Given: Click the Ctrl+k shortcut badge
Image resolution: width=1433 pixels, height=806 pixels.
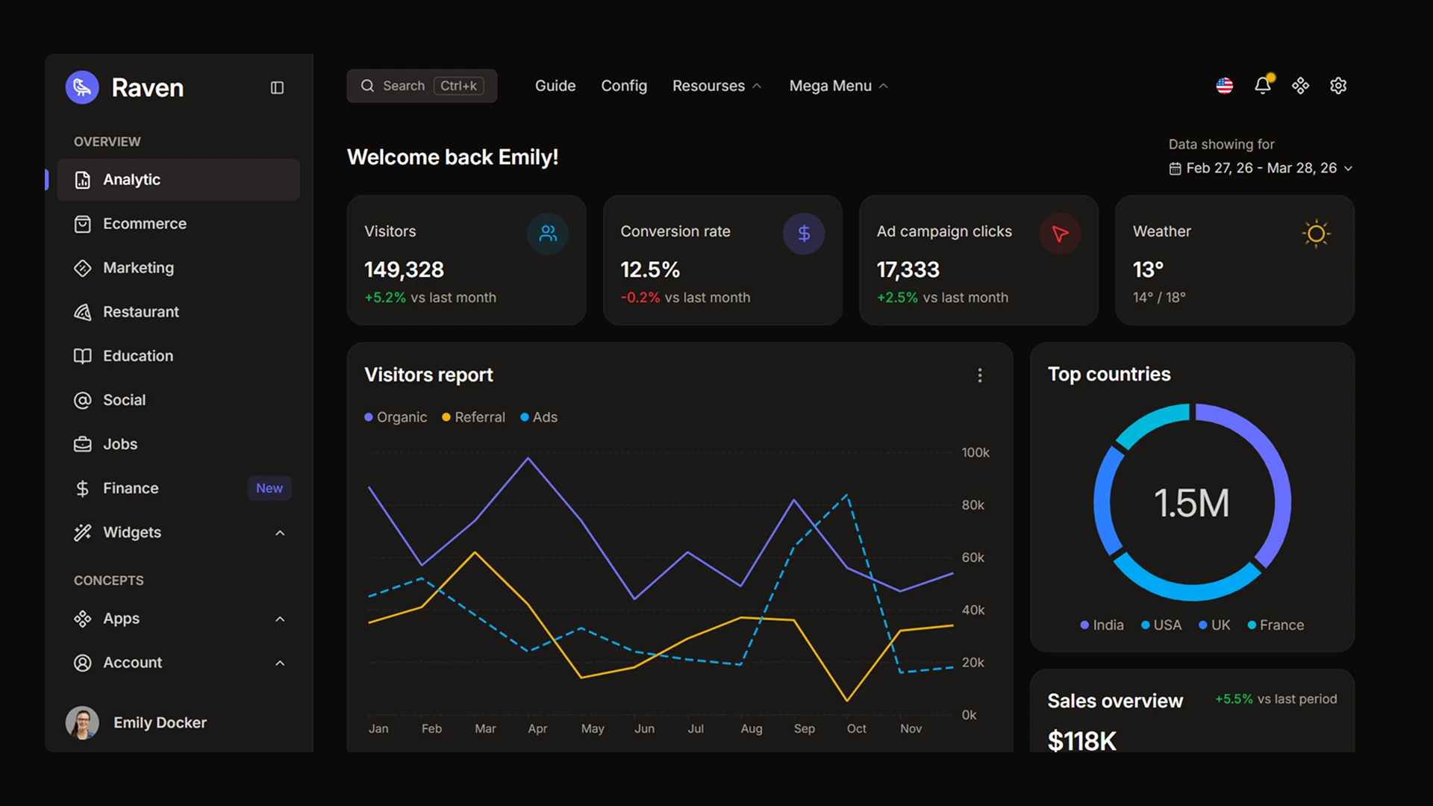Looking at the screenshot, I should (x=458, y=86).
